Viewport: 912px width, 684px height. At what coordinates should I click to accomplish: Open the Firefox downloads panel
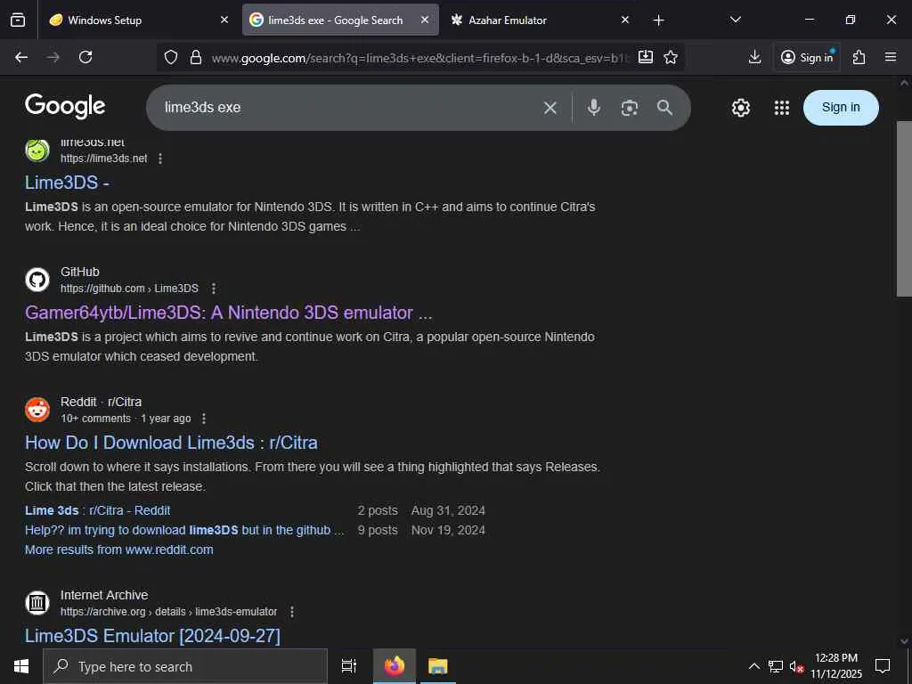pos(755,57)
